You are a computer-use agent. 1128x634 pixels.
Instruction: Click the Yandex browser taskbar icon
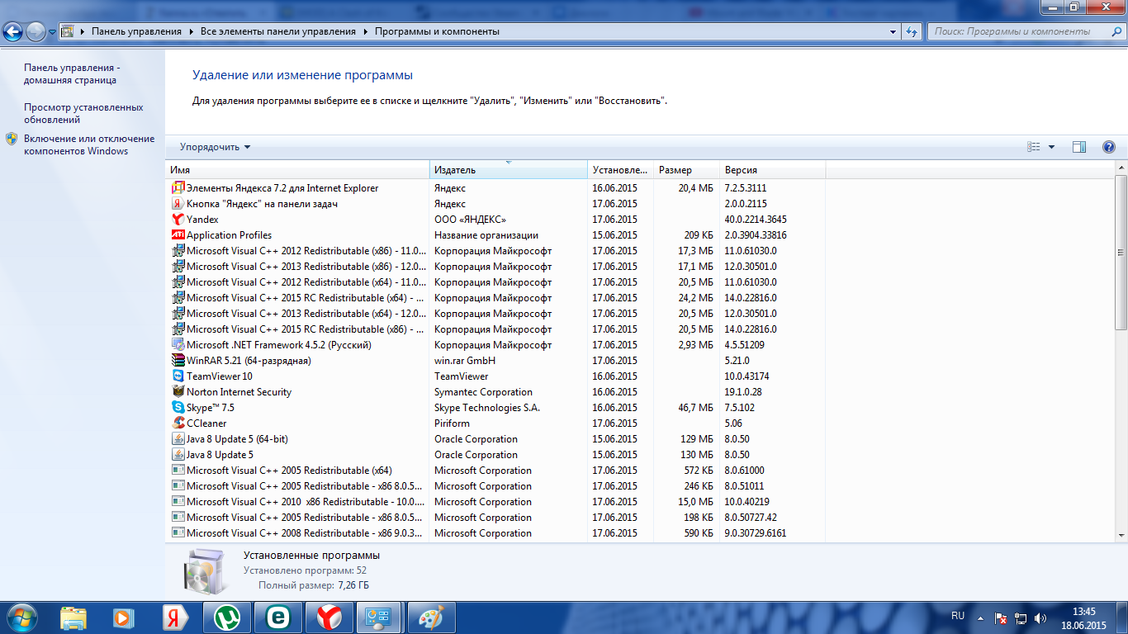[x=329, y=617]
